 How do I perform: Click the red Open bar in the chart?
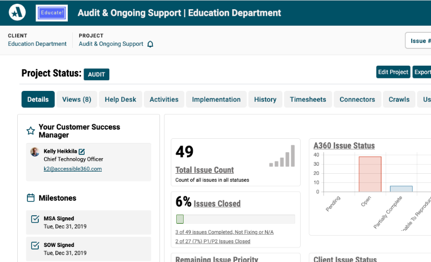[x=370, y=174]
